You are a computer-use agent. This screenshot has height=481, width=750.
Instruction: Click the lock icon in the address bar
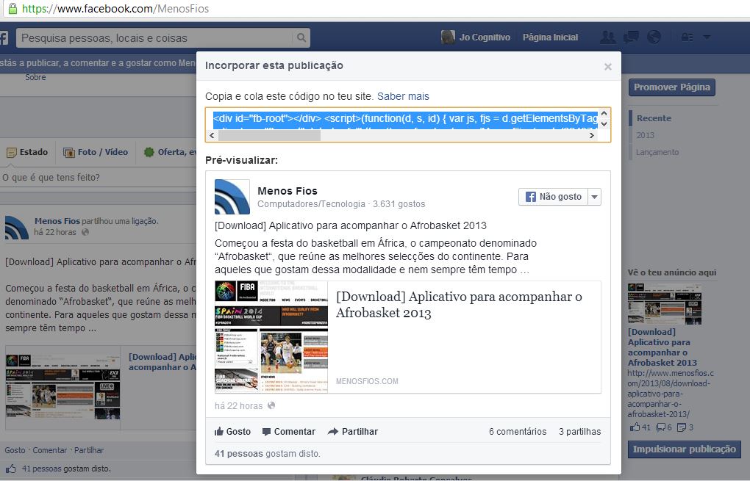[x=13, y=8]
